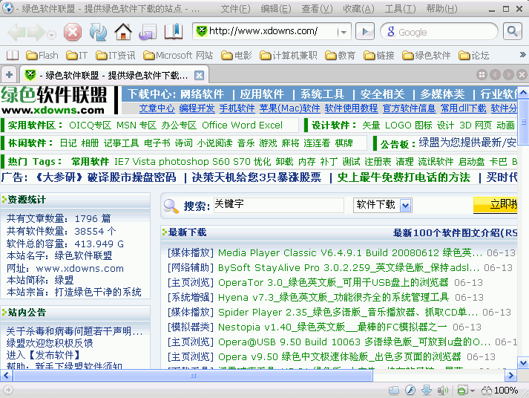Open the Microsoft 网站 bookmark folder

(x=178, y=55)
